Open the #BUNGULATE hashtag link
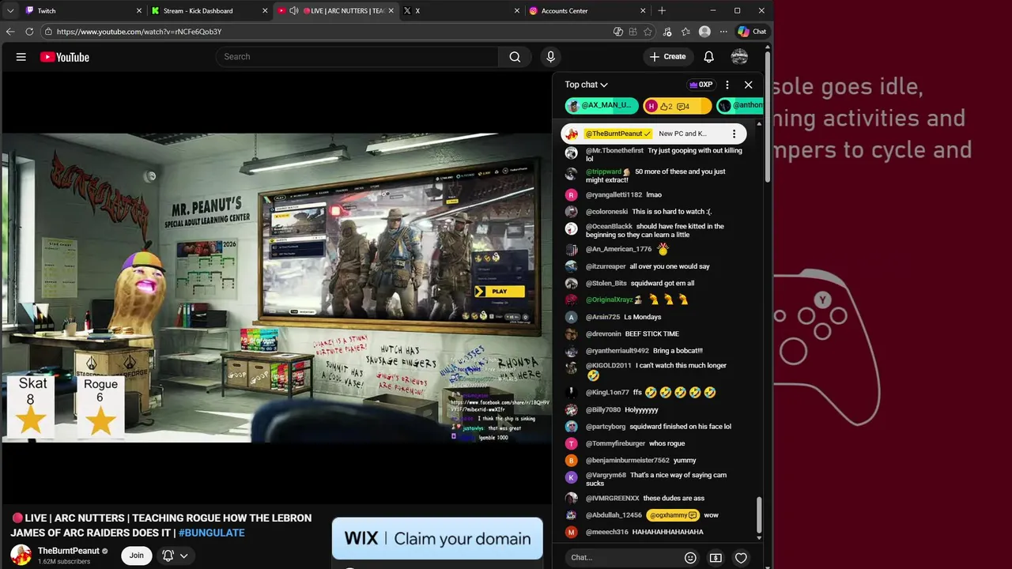Viewport: 1012px width, 569px height. pos(211,533)
